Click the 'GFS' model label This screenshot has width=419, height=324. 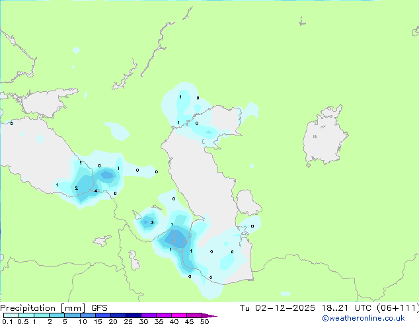pos(99,308)
